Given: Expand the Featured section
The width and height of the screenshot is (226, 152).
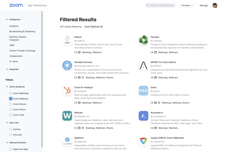Looking at the screenshot, I should pyautogui.click(x=7, y=69).
